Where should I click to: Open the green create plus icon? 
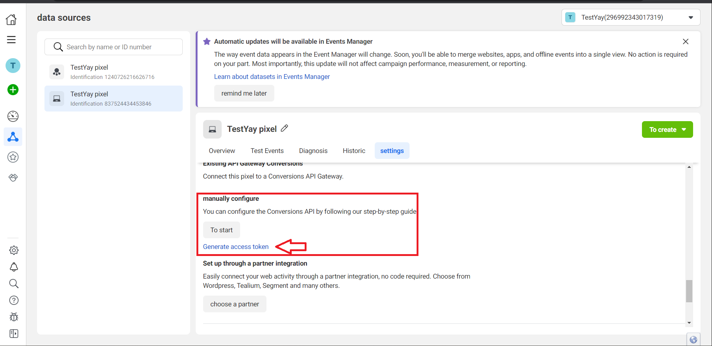[13, 89]
